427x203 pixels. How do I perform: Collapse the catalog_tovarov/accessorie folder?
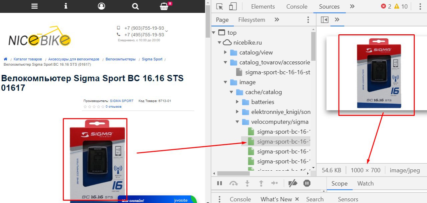[226, 62]
